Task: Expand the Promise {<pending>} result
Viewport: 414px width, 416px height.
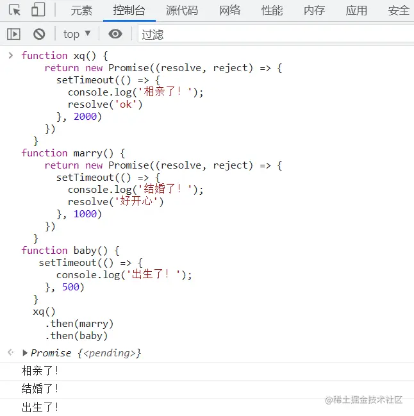Action: tap(25, 353)
